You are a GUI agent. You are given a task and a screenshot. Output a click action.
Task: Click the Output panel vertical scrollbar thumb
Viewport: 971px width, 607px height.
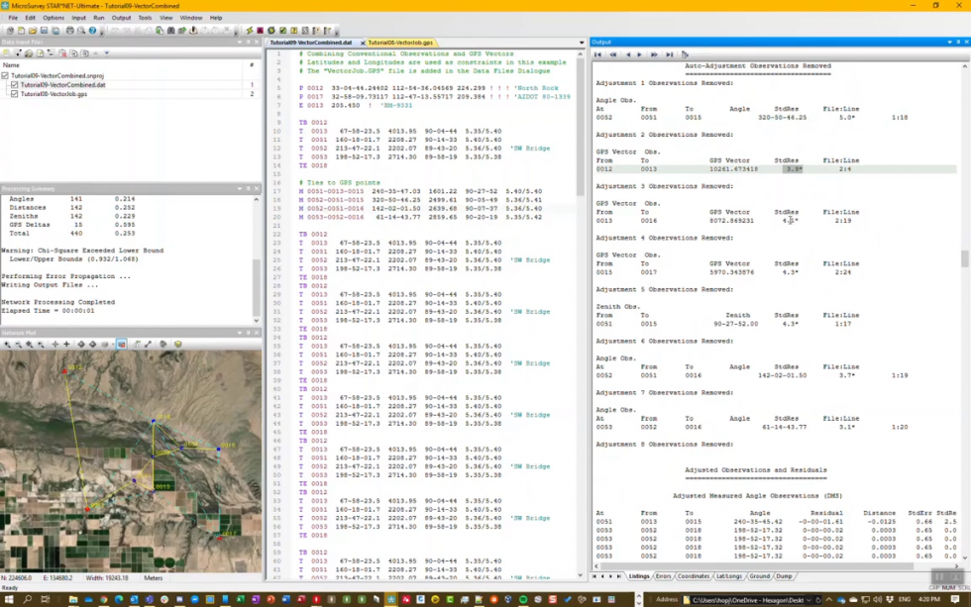pyautogui.click(x=965, y=258)
